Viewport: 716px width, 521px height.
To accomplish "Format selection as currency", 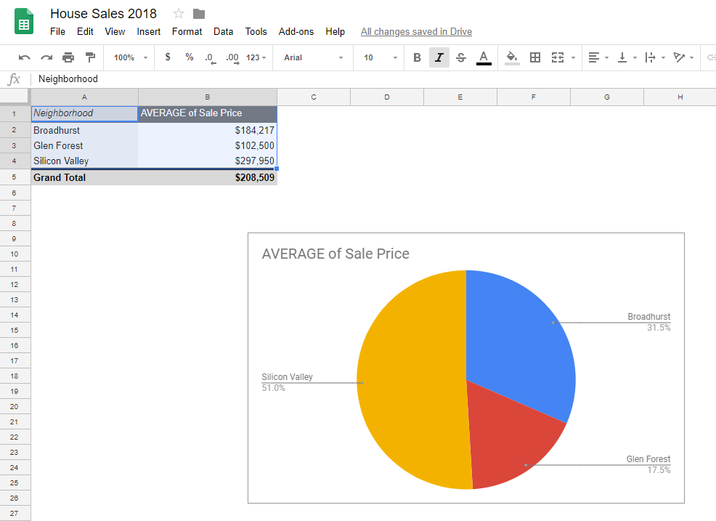I will [168, 57].
